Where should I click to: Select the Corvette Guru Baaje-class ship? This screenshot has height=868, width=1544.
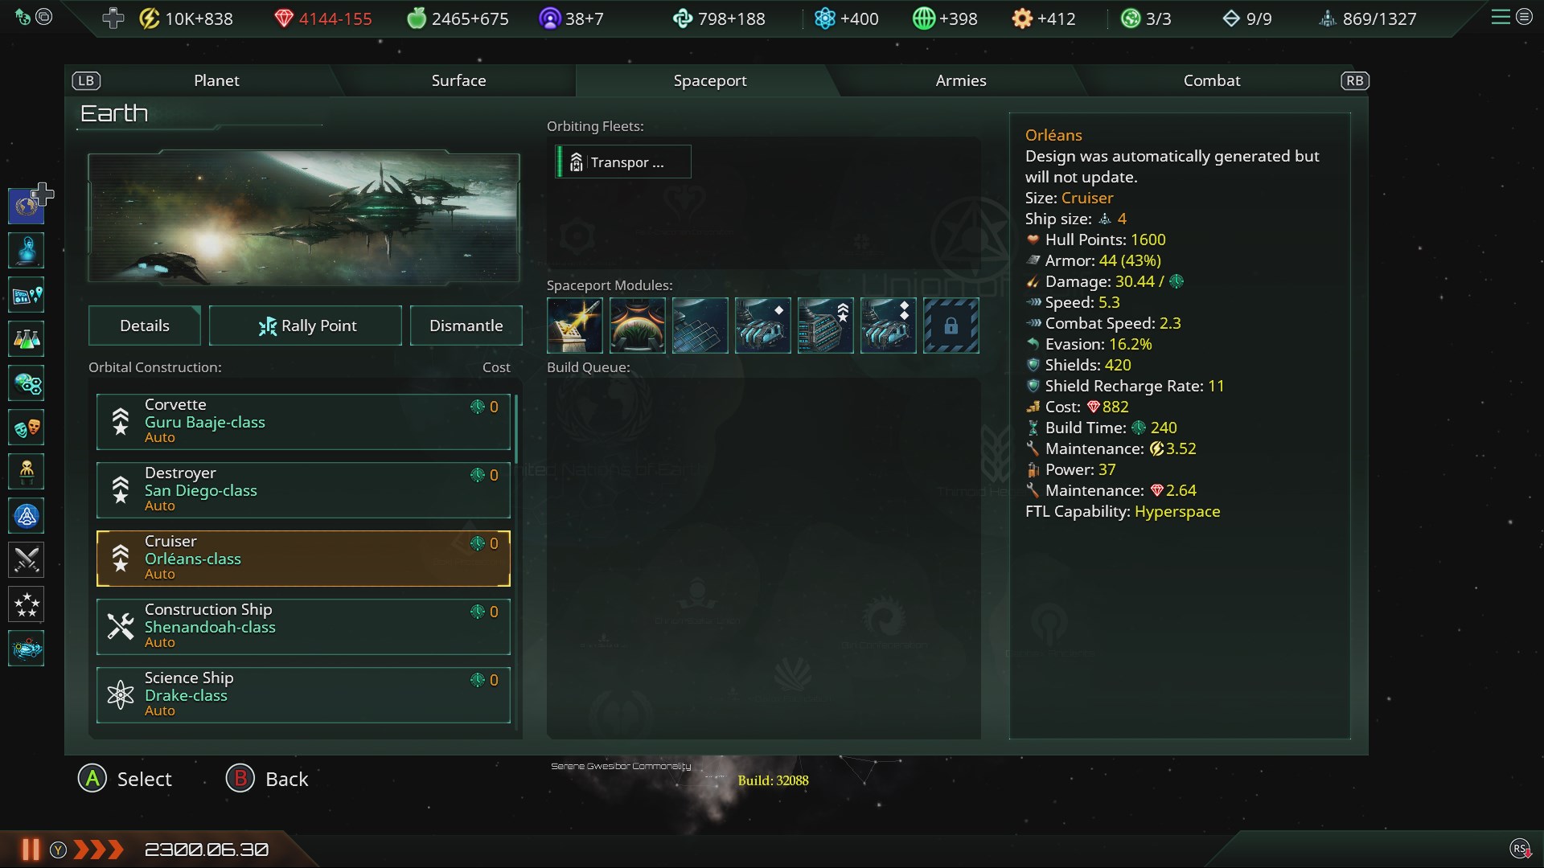point(302,419)
